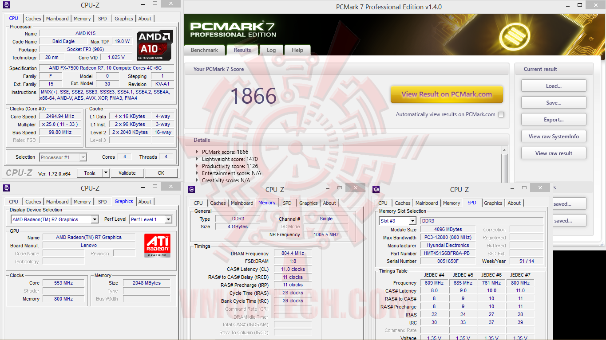Click the View raw SystemInfo button
This screenshot has height=340, width=606.
pos(553,136)
